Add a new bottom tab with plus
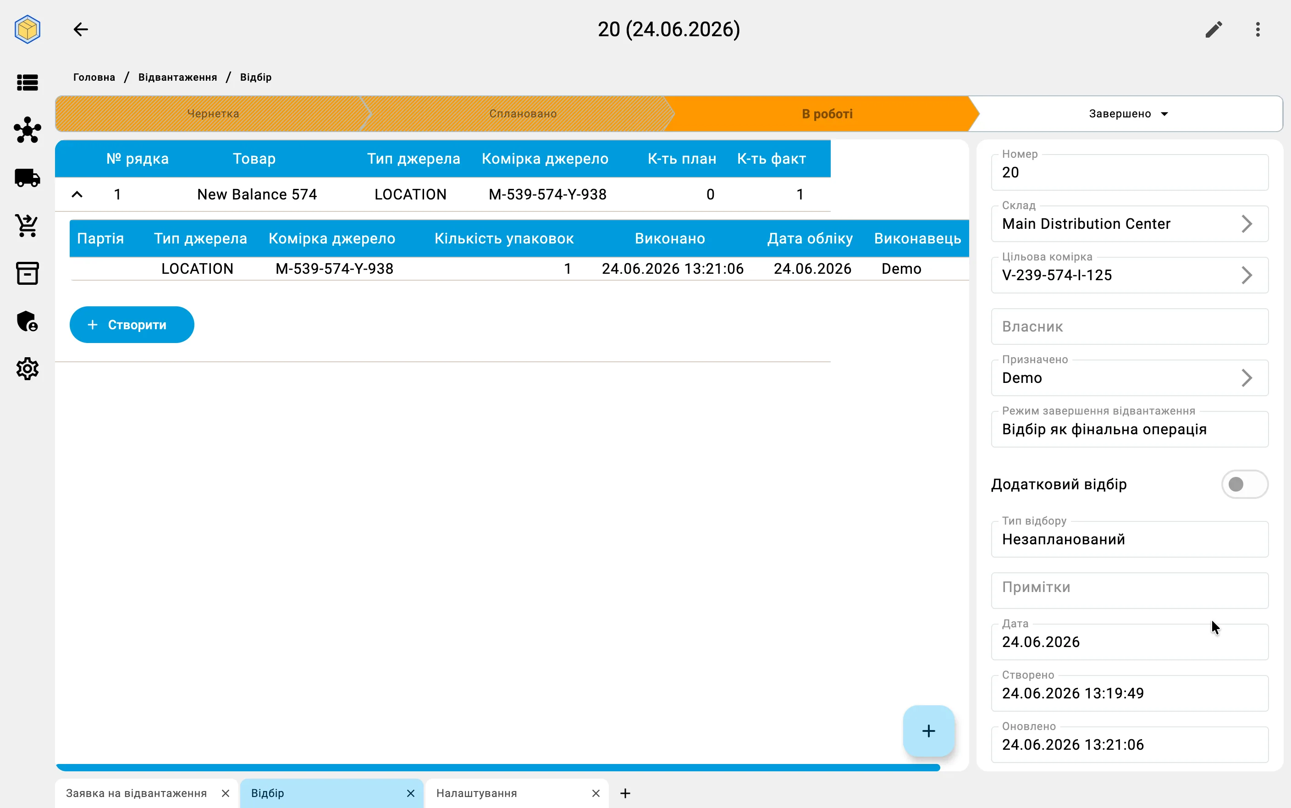 pos(625,793)
